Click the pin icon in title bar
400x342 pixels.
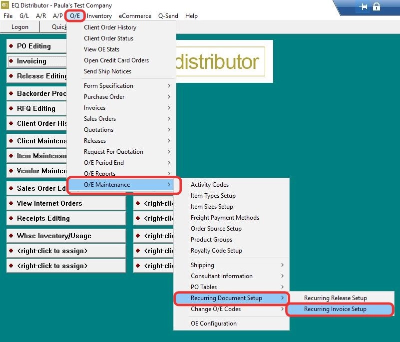[363, 6]
